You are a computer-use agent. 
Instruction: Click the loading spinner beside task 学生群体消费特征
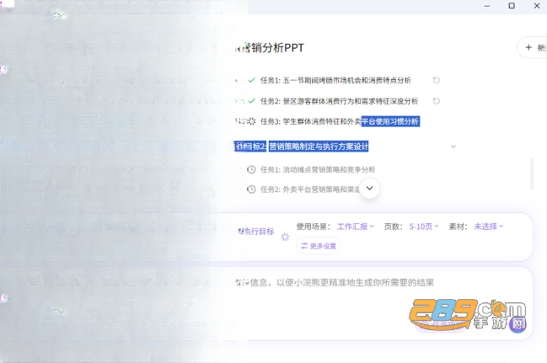[251, 121]
